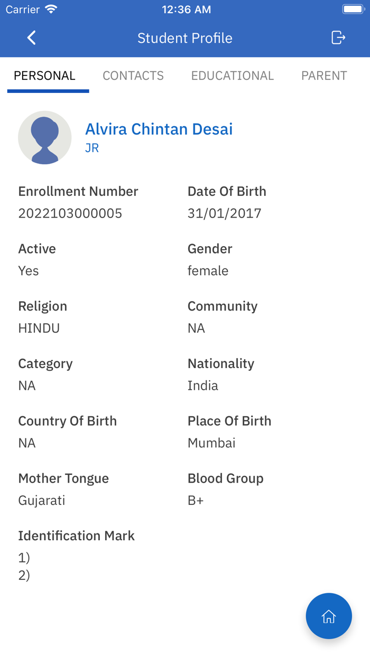Select the Personal tab
This screenshot has width=370, height=657.
click(45, 76)
